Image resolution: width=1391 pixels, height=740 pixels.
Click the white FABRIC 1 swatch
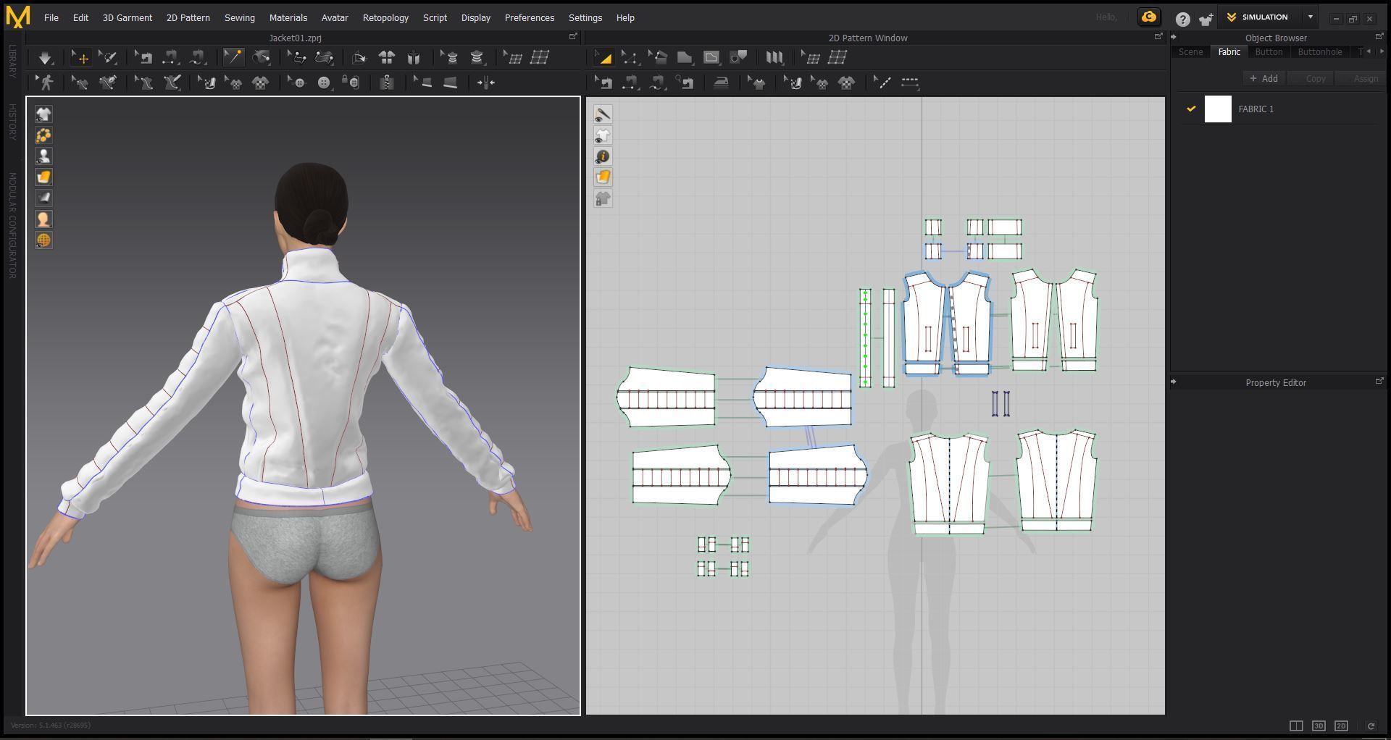pyautogui.click(x=1218, y=109)
